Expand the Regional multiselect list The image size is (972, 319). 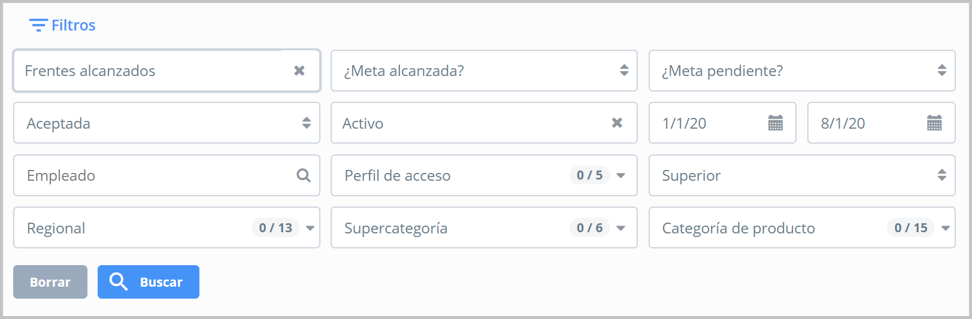tap(310, 228)
